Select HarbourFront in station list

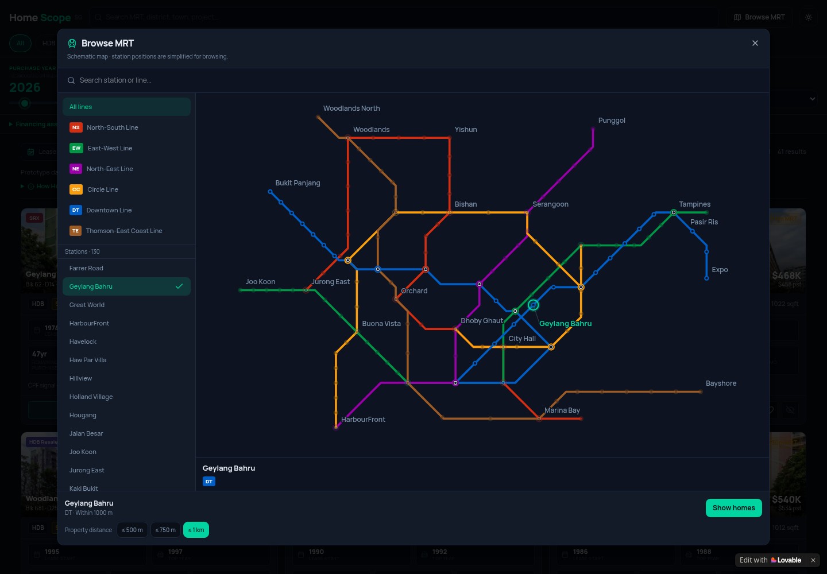coord(126,323)
